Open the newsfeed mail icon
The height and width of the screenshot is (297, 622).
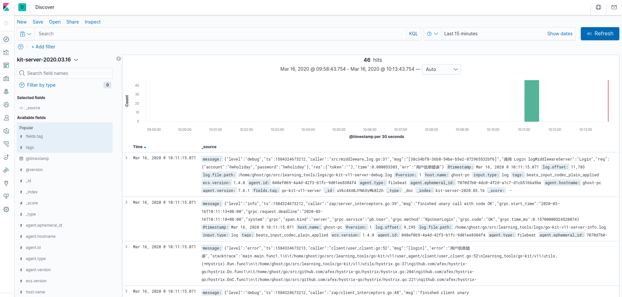(x=614, y=7)
